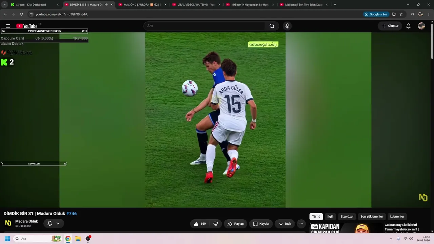
Task: Dislike this video
Action: click(216, 224)
